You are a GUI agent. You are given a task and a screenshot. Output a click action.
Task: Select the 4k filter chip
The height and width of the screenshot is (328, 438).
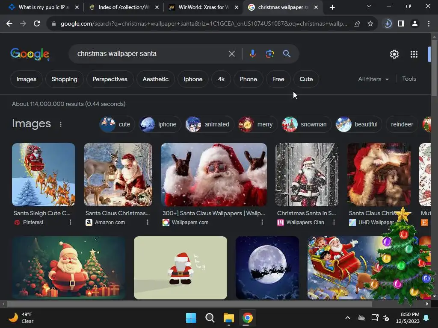[221, 79]
